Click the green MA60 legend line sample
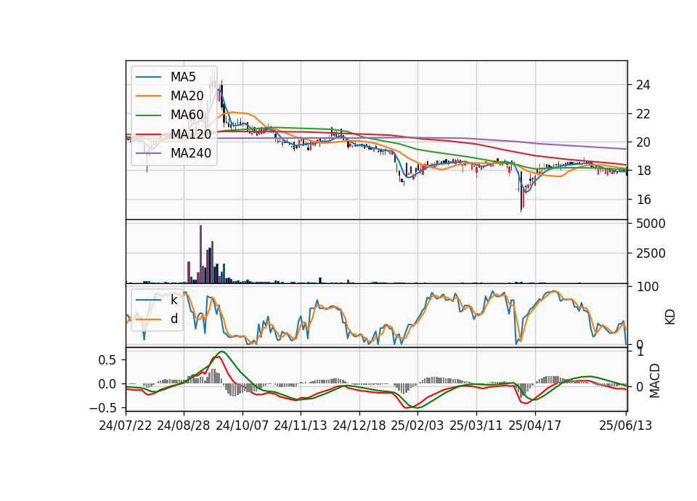Screen dimensions: 697x501 148,115
